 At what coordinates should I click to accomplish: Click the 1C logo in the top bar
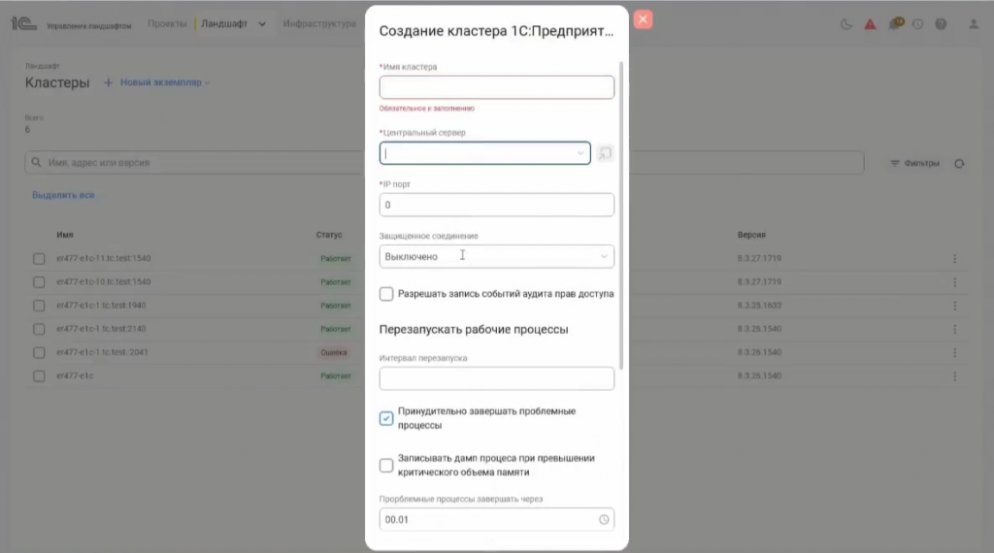point(23,24)
